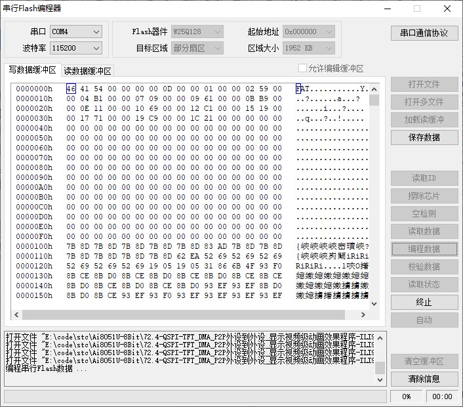Click the ASCII text FAT in first row

(x=302, y=89)
